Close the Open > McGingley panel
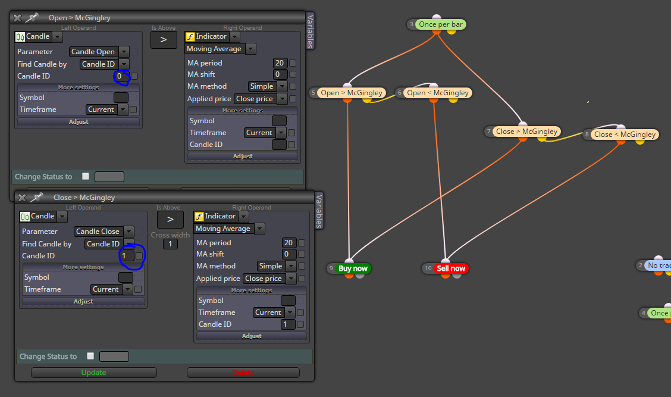This screenshot has height=397, width=671. tap(17, 18)
